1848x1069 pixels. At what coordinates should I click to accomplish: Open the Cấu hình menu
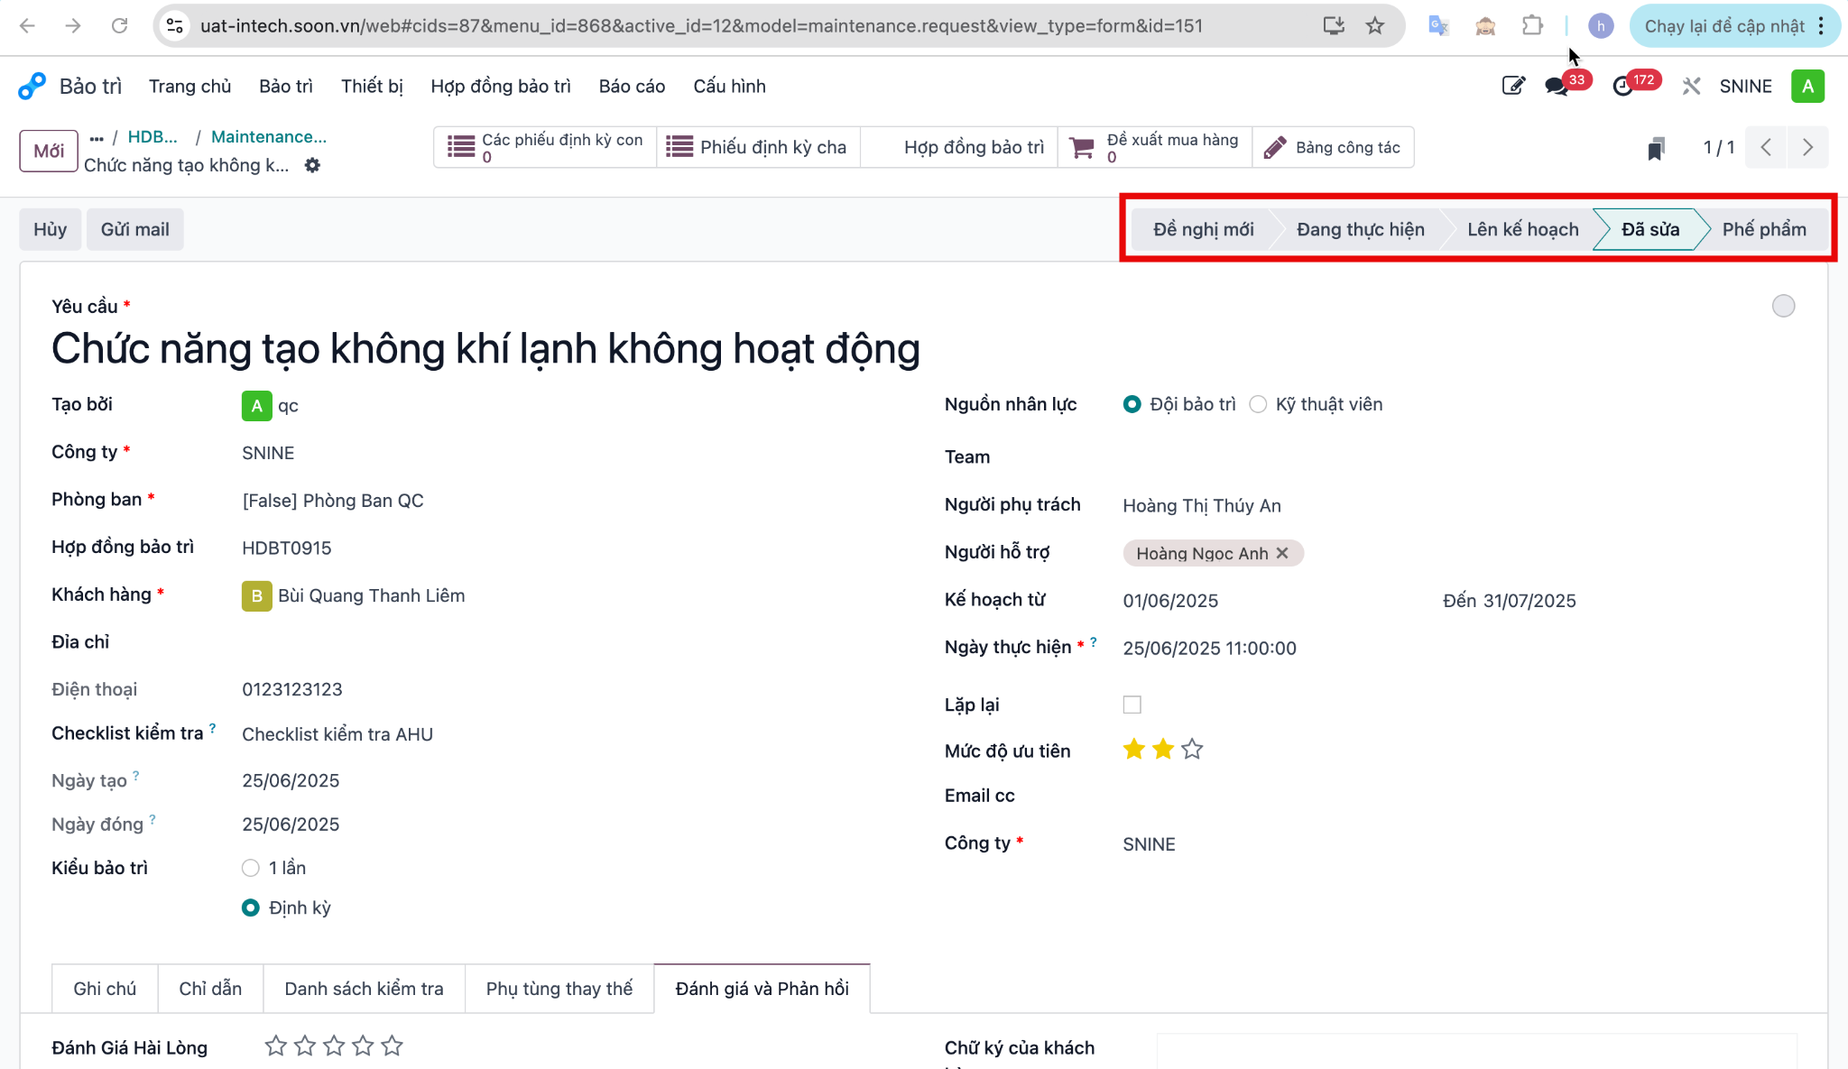[729, 87]
